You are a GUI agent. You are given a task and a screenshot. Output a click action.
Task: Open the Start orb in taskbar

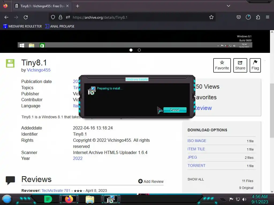pyautogui.click(x=7, y=199)
